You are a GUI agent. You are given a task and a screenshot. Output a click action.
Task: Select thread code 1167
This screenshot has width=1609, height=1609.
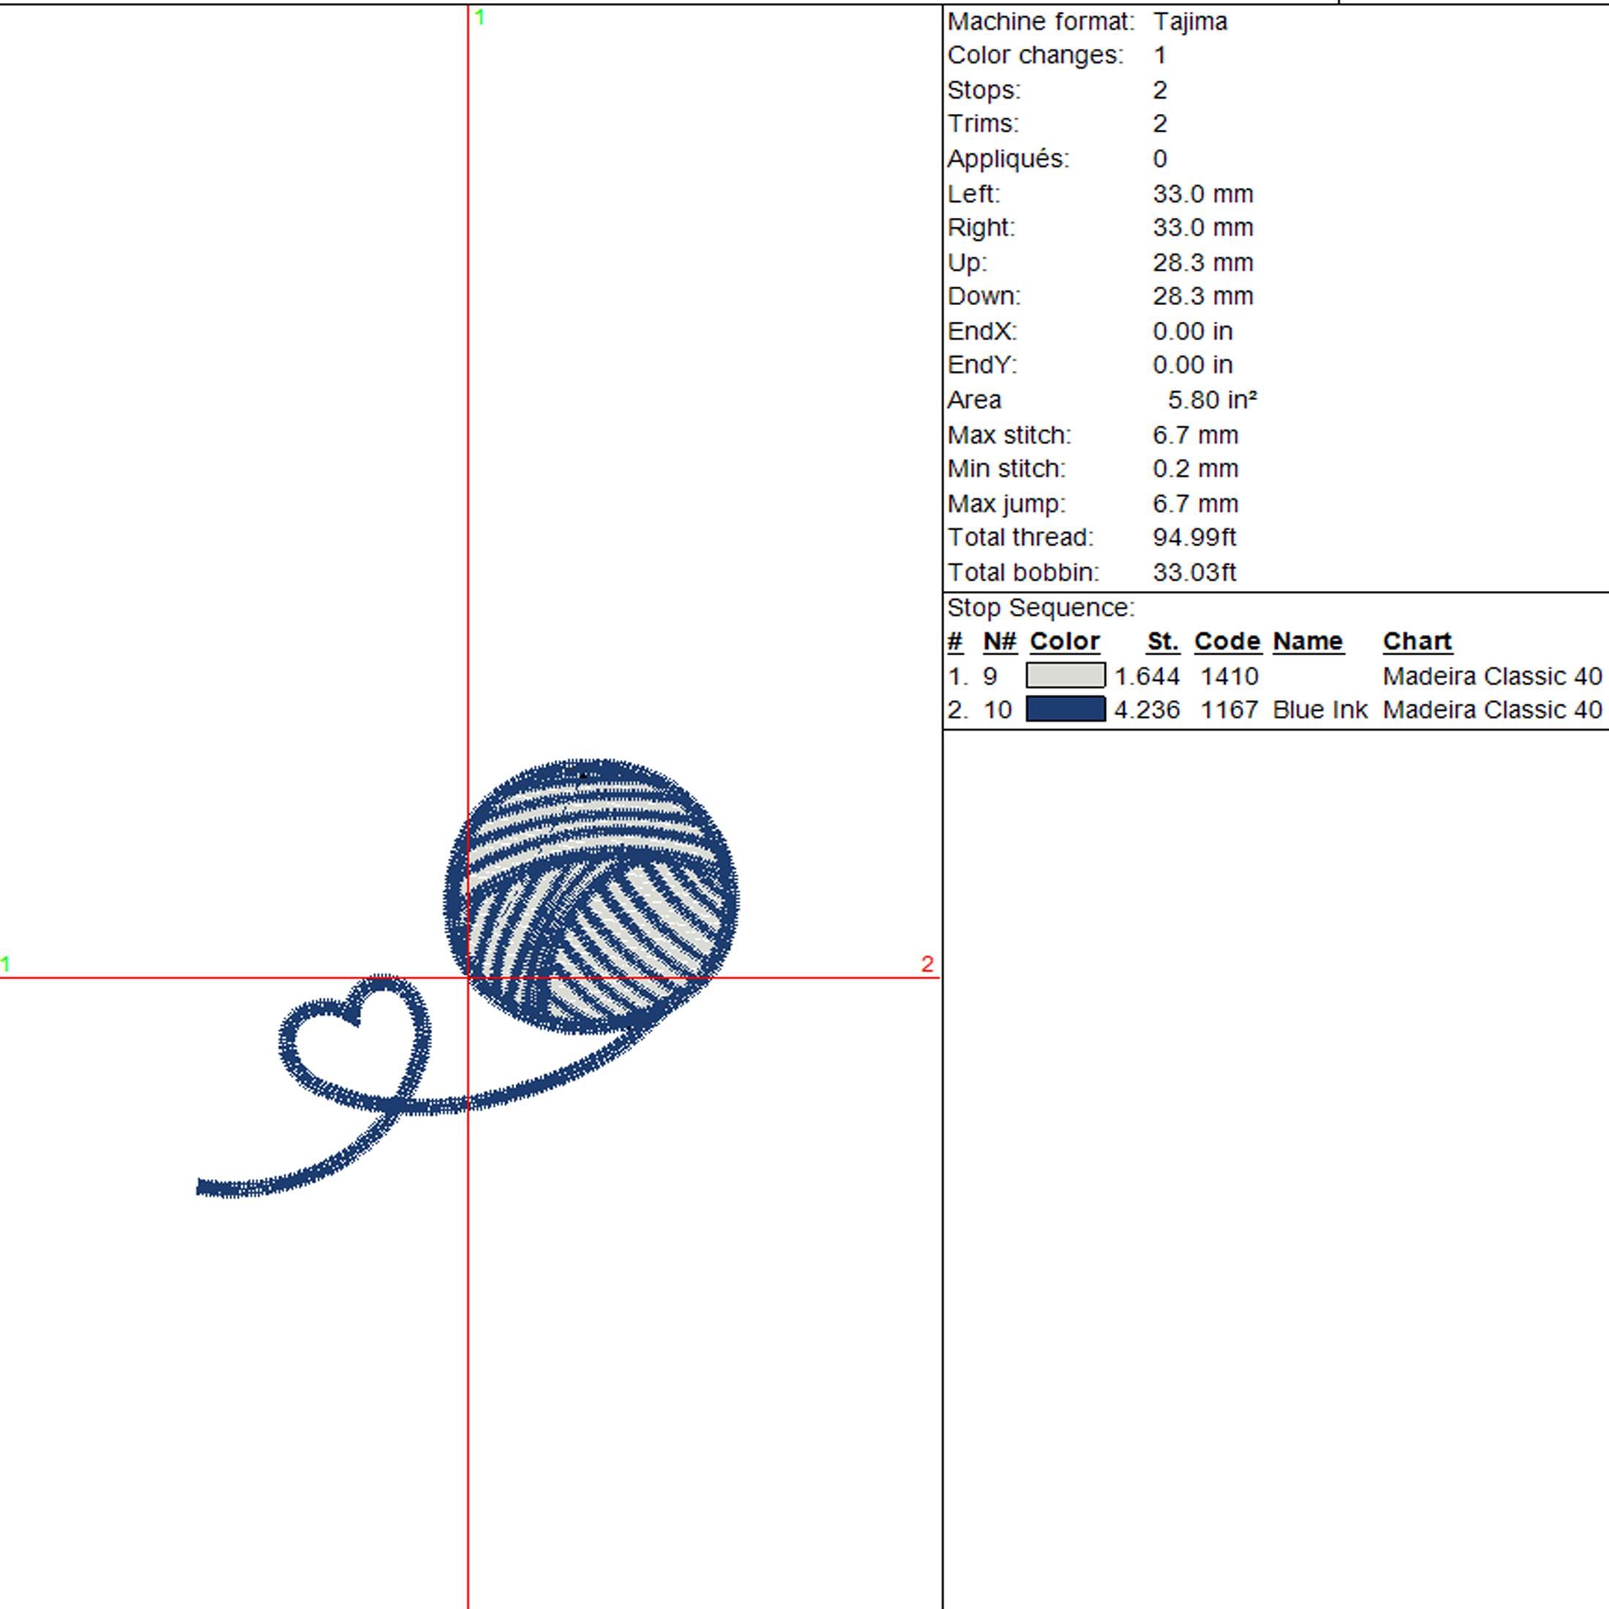[x=1229, y=710]
